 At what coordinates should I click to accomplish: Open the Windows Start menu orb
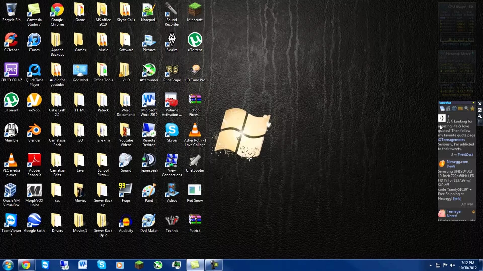tap(8, 265)
